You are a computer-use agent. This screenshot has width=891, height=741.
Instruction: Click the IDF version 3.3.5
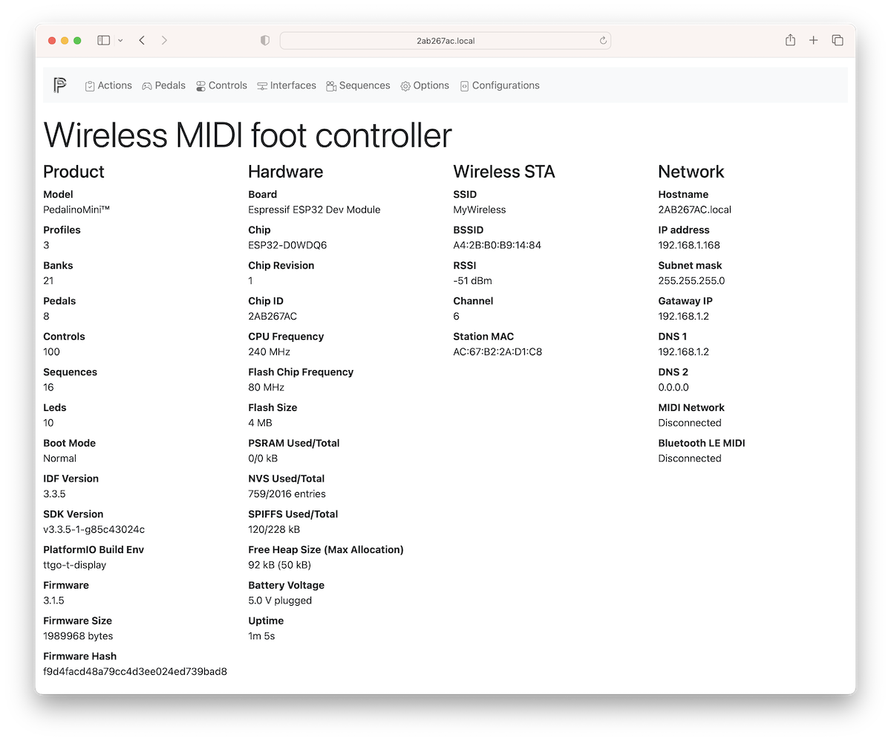54,494
